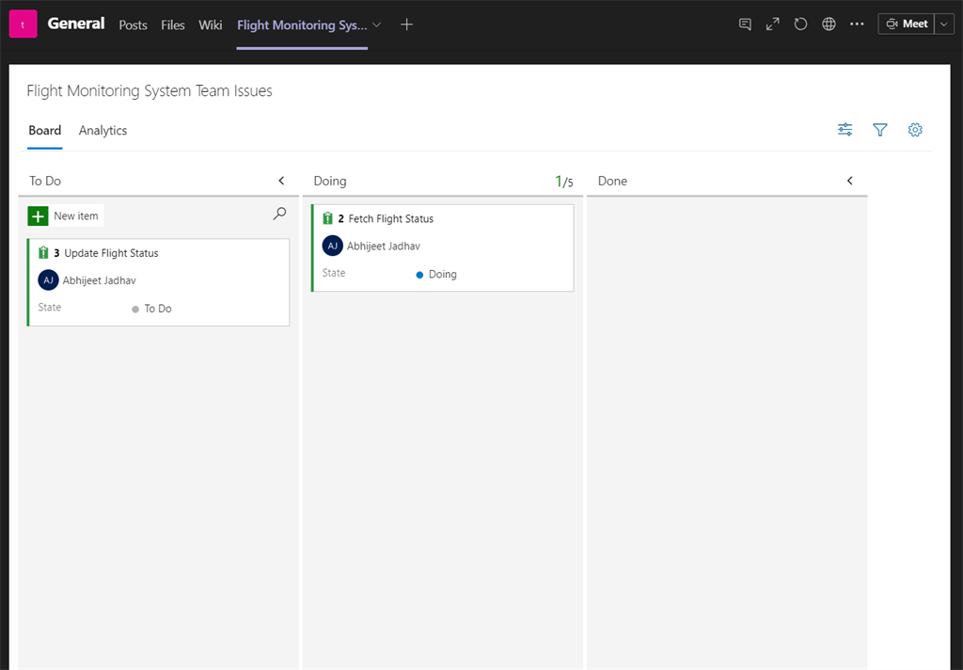Reload the tab with refresh icon
Viewport: 963px width, 670px height.
coord(800,24)
